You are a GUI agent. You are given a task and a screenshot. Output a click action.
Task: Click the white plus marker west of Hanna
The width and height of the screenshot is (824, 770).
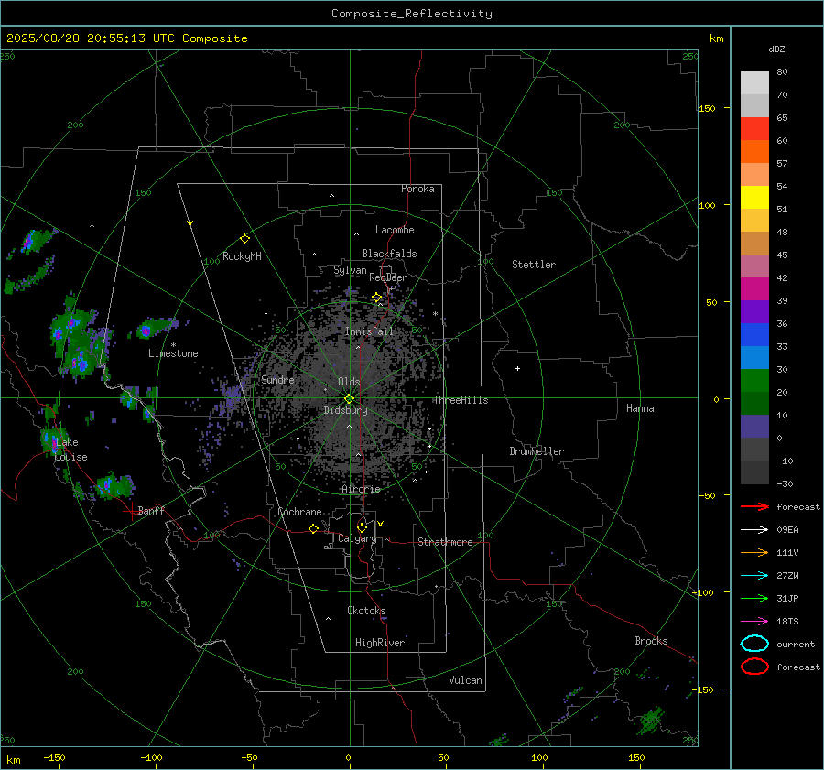coord(517,368)
